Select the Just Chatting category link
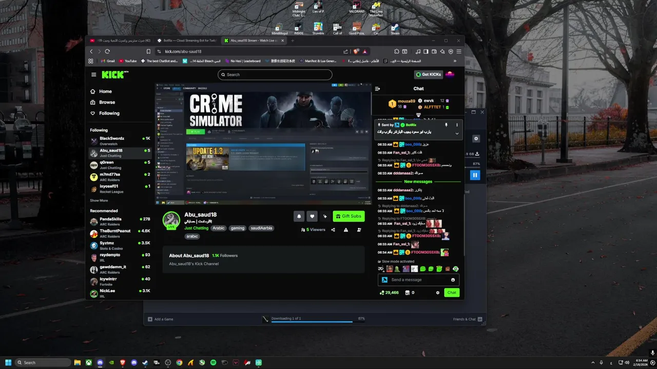This screenshot has height=369, width=657. 197,228
